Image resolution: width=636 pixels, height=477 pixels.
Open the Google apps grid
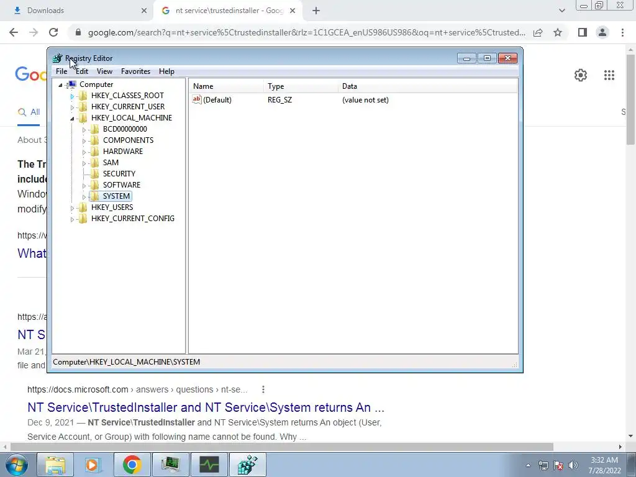point(609,75)
